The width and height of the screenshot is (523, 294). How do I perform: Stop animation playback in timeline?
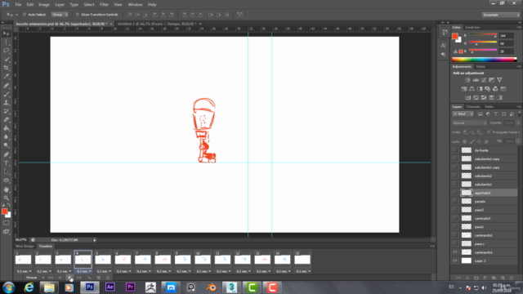69,278
